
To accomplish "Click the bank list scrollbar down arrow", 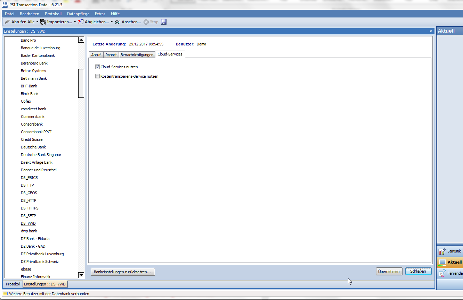I will point(81,275).
